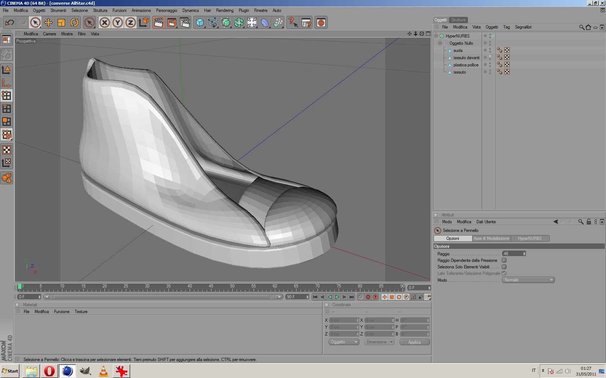Screen dimensions: 606x378
Task: Switch to the Struttura tab
Action: coord(458,20)
